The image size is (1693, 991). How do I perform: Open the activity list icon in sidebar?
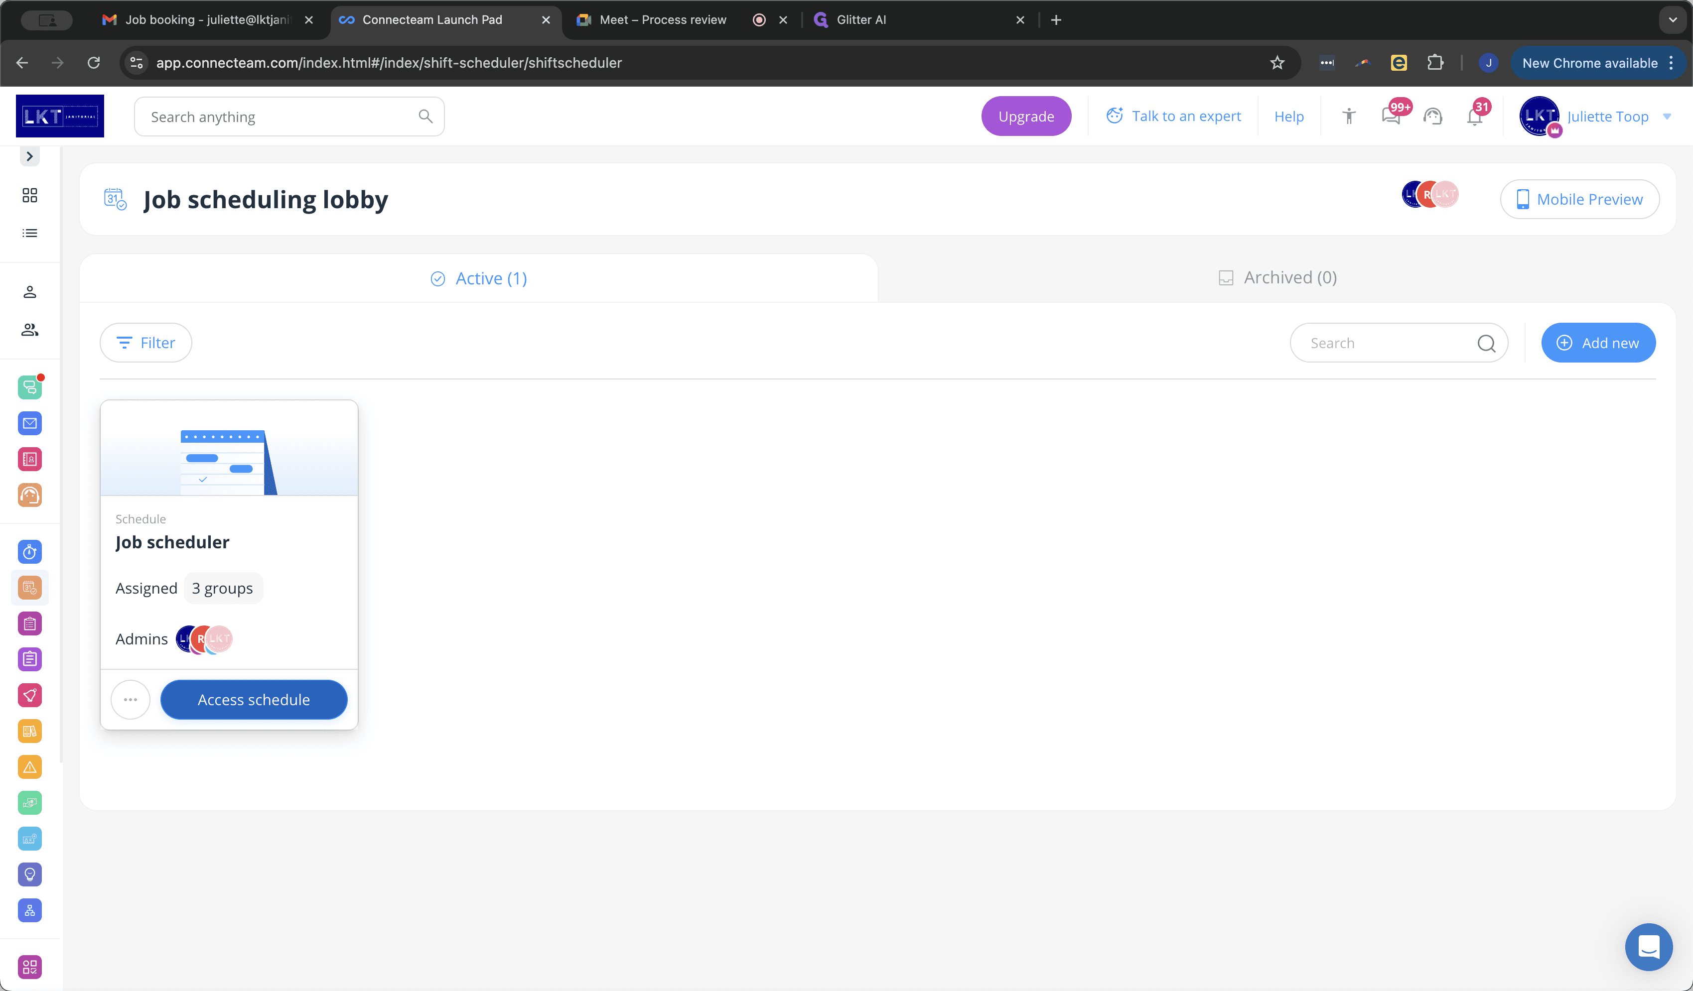[x=29, y=233]
